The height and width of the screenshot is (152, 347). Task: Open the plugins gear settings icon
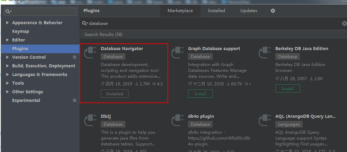point(273,11)
